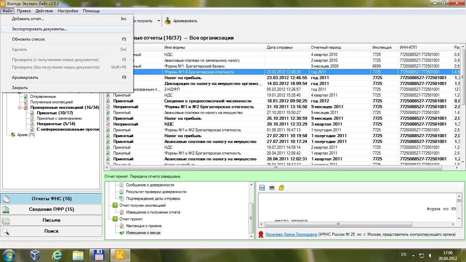The height and width of the screenshot is (262, 466).
Task: Switch to the Сведения ПФР (15) section
Action: tap(51, 209)
